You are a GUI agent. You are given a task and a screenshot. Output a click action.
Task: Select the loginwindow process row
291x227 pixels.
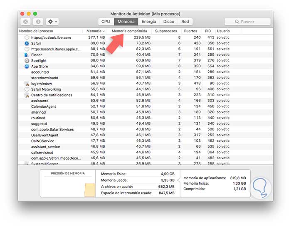point(145,84)
